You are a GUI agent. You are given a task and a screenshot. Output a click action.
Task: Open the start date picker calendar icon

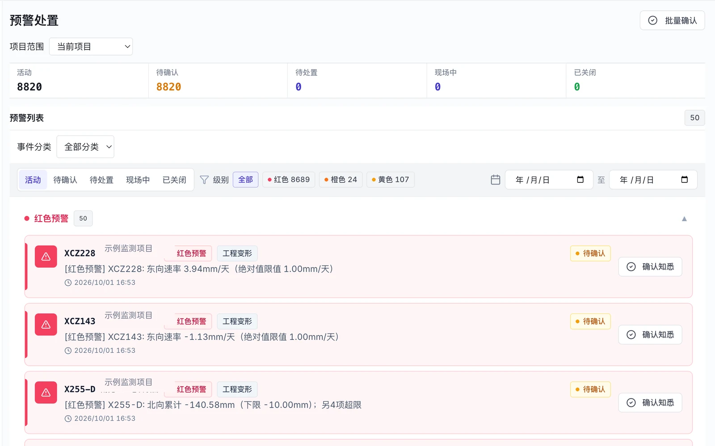tap(580, 179)
